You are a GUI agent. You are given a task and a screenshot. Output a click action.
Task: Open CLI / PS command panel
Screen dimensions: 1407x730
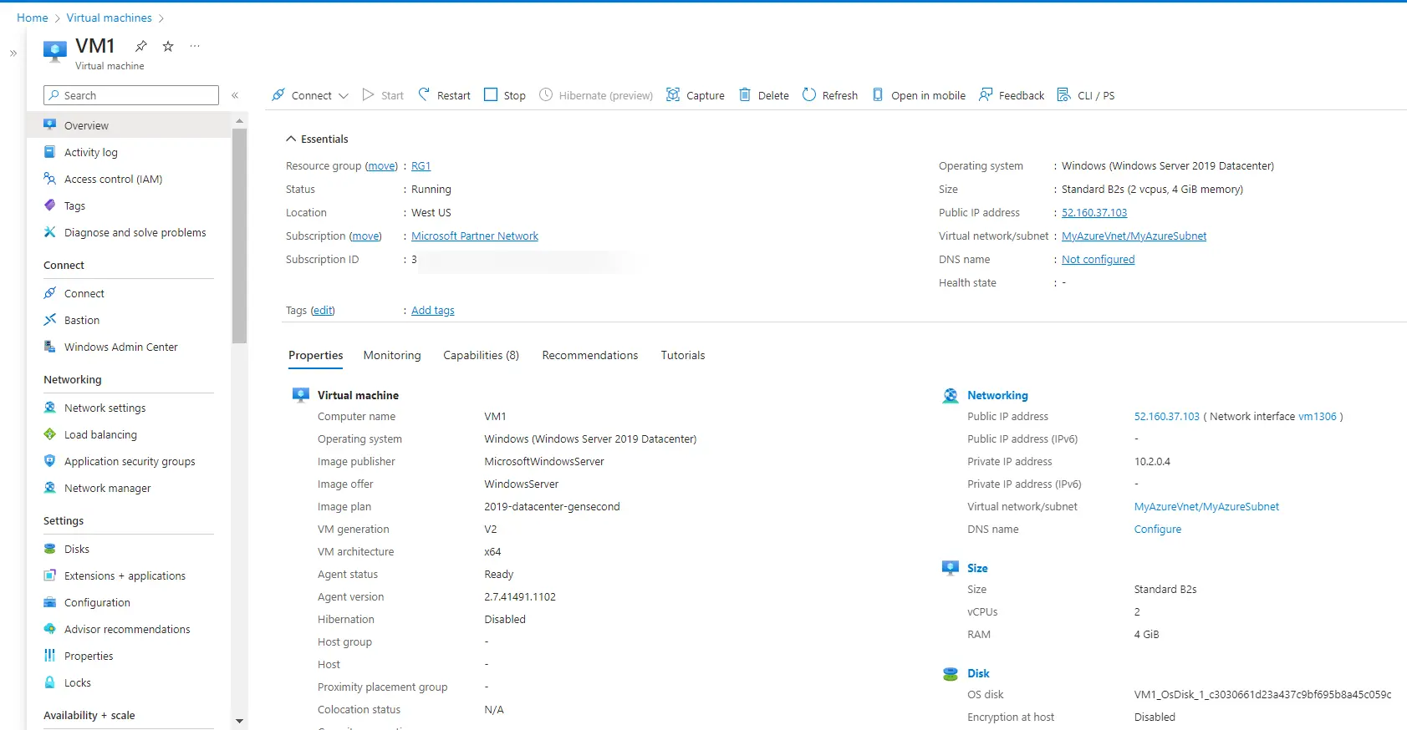(x=1085, y=95)
